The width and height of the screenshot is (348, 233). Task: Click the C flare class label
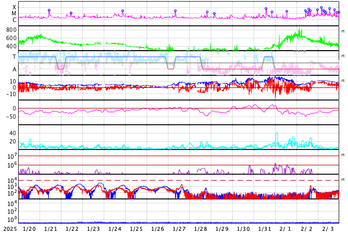pyautogui.click(x=14, y=20)
